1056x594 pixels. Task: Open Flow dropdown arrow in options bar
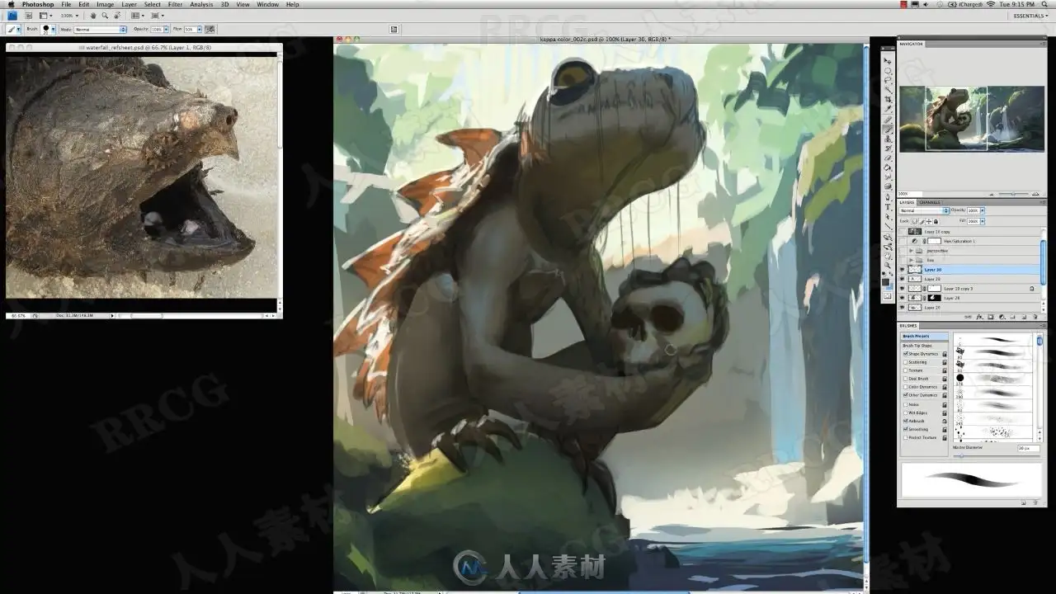pyautogui.click(x=200, y=30)
